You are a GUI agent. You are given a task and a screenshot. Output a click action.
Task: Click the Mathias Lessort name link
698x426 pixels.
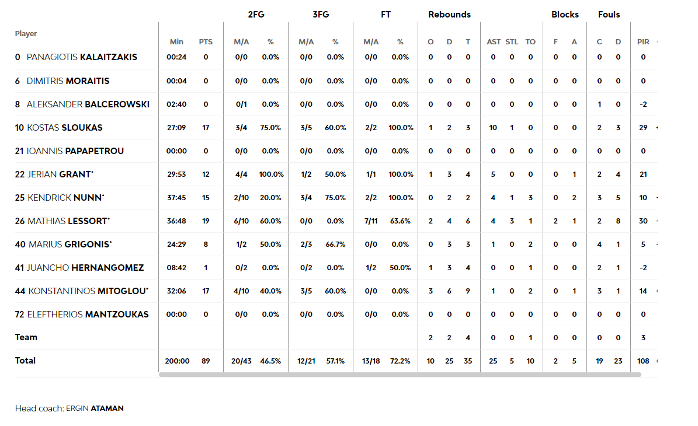tap(68, 221)
